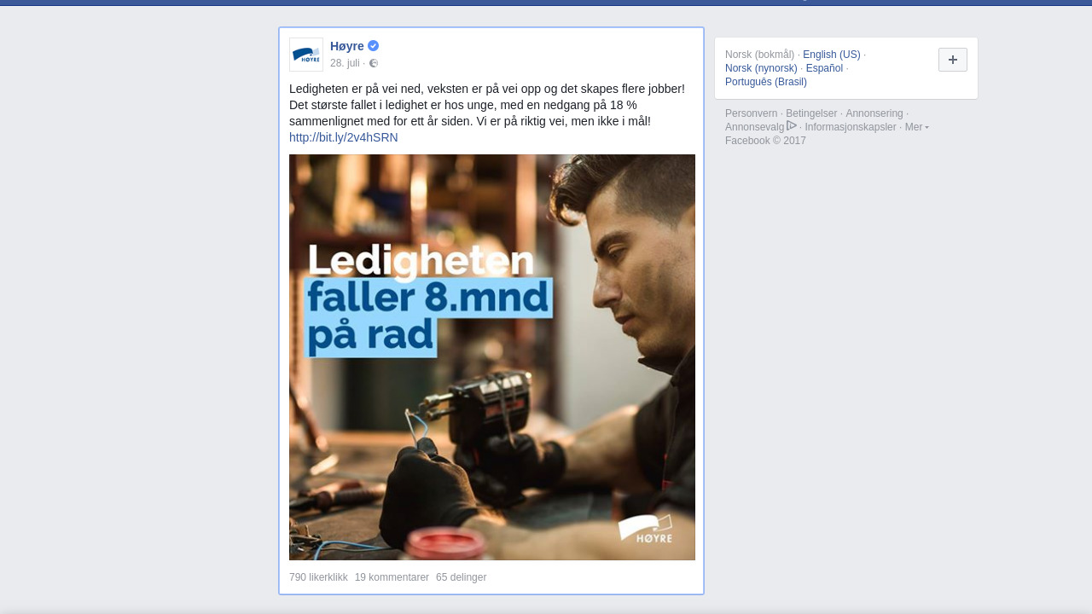Viewport: 1092px width, 614px height.
Task: Open the 19 kommentarer link
Action: click(x=392, y=577)
